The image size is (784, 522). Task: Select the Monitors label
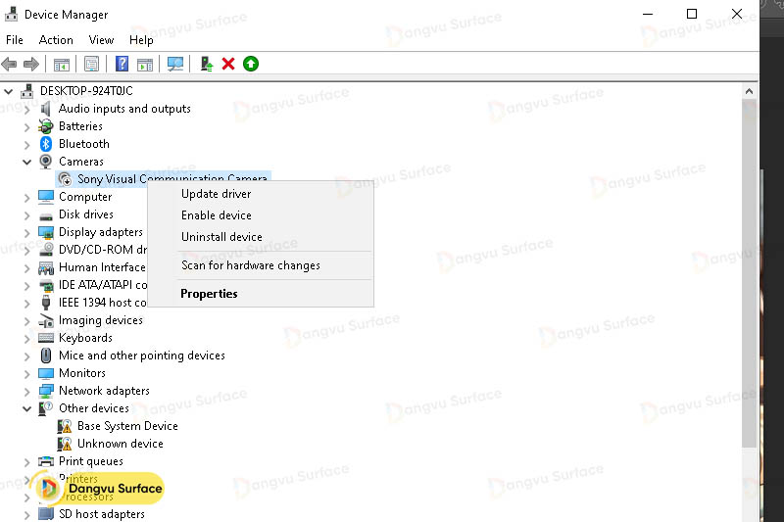pos(82,373)
